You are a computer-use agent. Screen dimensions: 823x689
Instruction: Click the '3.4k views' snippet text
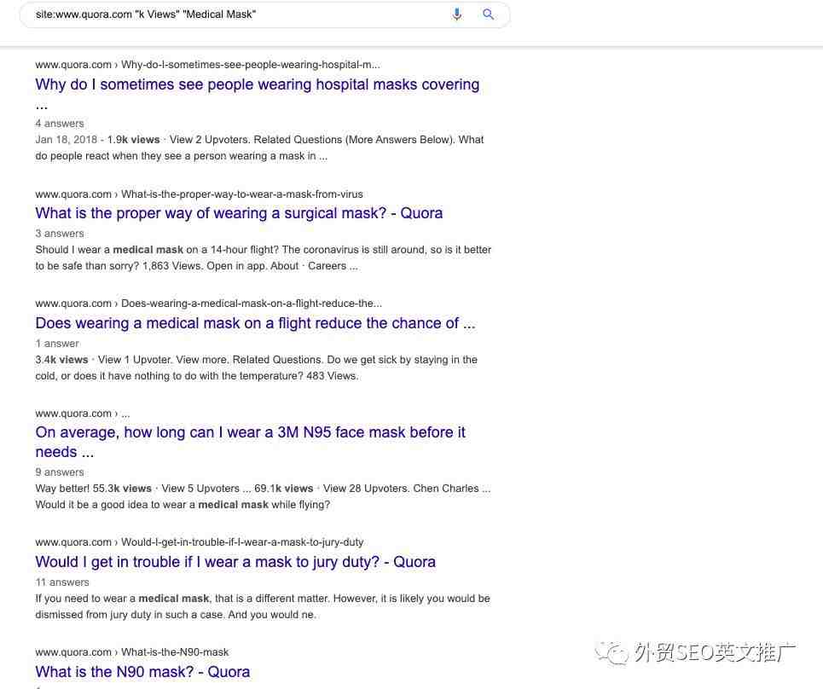(x=61, y=360)
